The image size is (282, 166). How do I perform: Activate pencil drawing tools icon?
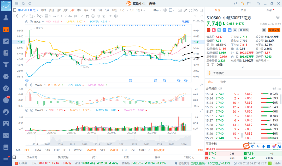(x=185, y=10)
